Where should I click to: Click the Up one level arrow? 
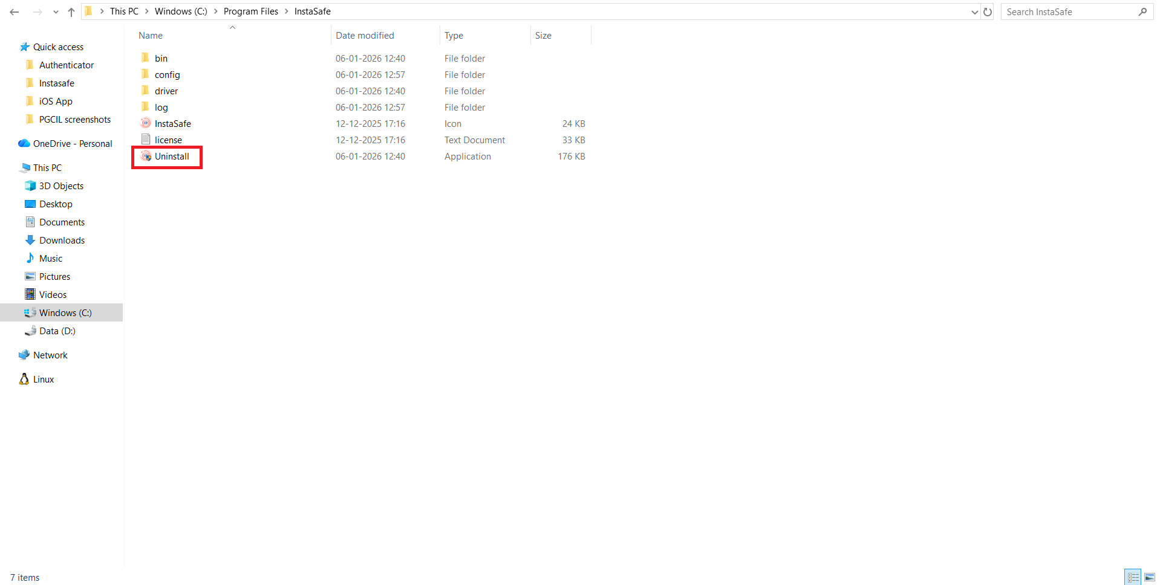click(71, 12)
